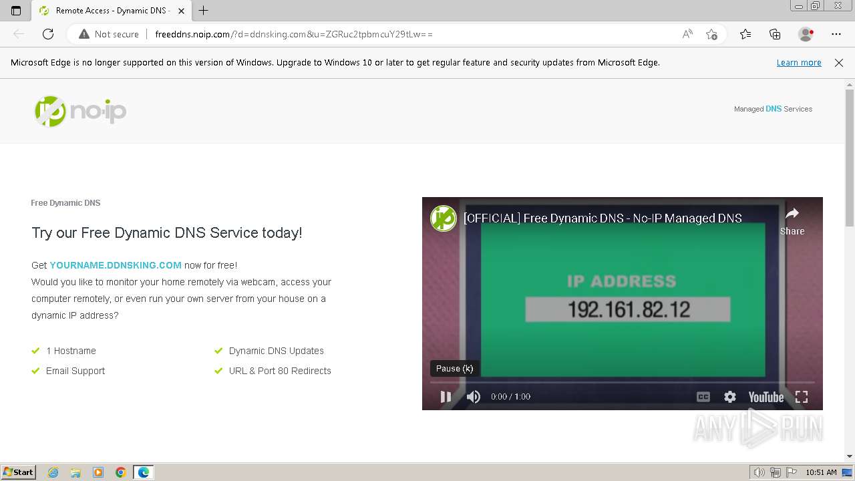
Task: Open the system volume tray icon
Action: coord(759,472)
